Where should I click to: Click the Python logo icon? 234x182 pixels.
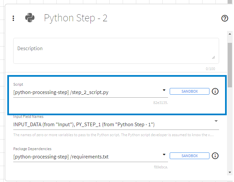click(30, 18)
